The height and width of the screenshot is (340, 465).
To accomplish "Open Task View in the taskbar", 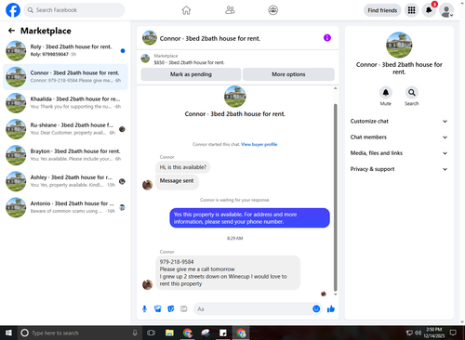I will [x=151, y=333].
